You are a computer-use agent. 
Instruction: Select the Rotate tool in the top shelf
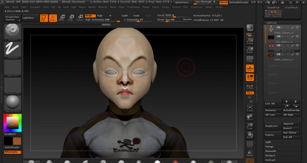click(x=80, y=18)
